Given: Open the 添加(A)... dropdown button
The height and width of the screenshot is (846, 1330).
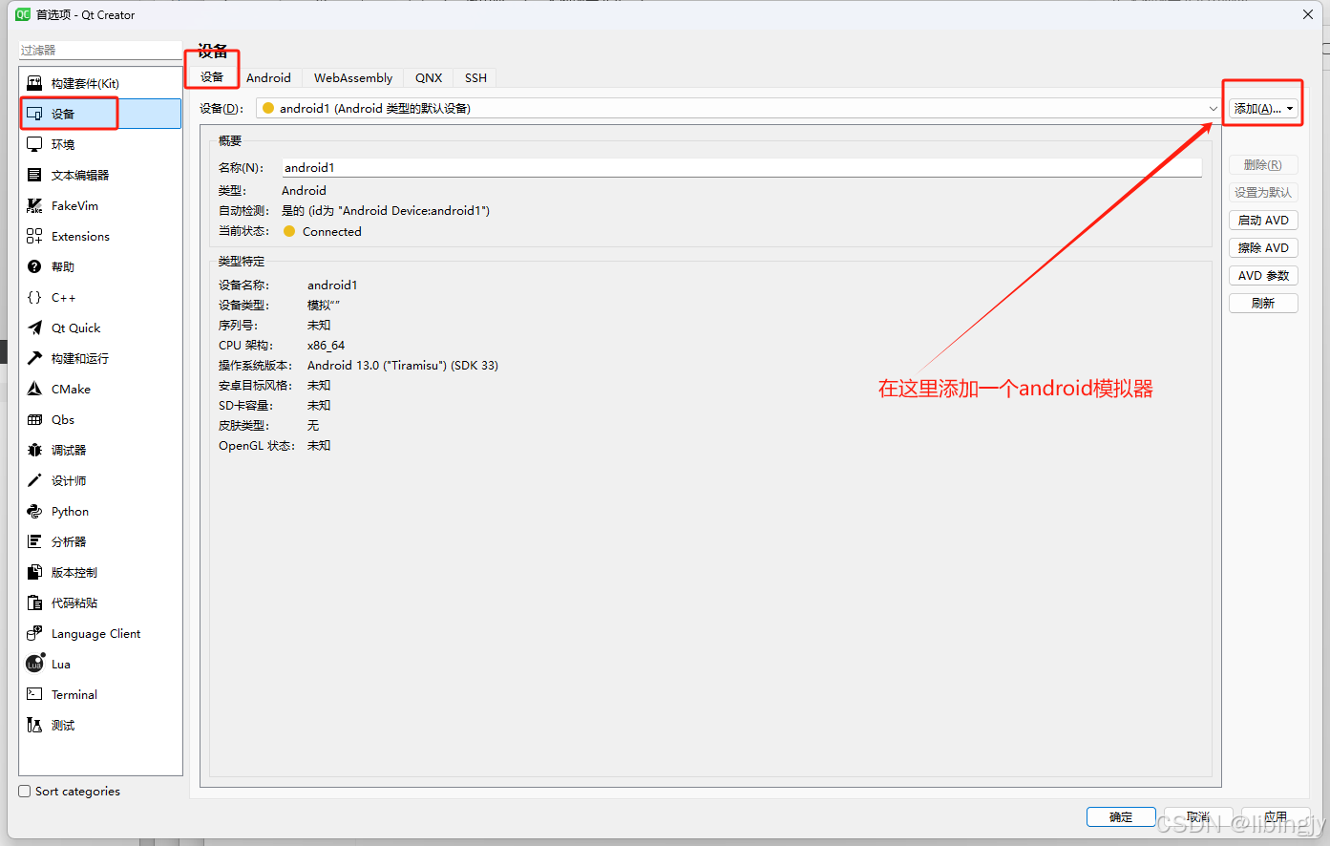Looking at the screenshot, I should click(1263, 108).
